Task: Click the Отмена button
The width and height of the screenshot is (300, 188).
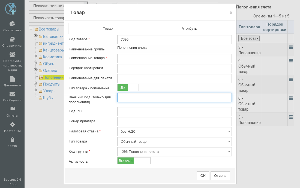Action: pos(220,176)
